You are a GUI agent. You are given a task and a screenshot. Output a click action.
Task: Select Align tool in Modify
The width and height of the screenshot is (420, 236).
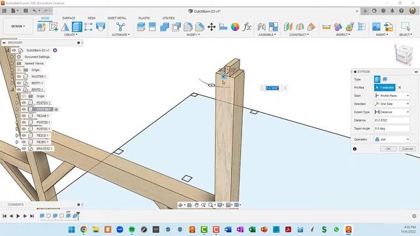click(223, 27)
